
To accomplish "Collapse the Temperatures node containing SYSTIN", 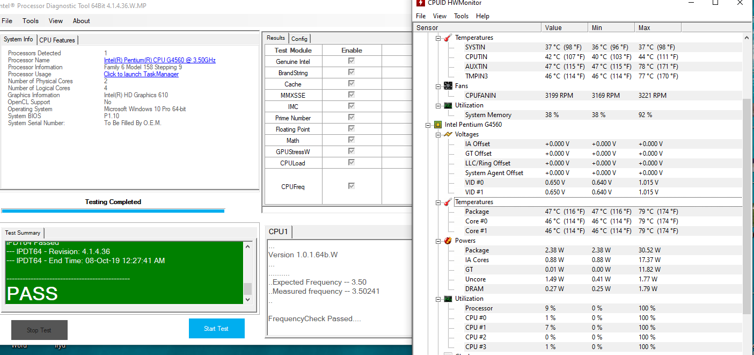I will click(x=438, y=38).
